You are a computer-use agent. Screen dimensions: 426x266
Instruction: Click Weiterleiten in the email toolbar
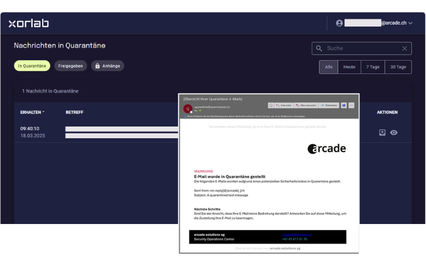329,105
